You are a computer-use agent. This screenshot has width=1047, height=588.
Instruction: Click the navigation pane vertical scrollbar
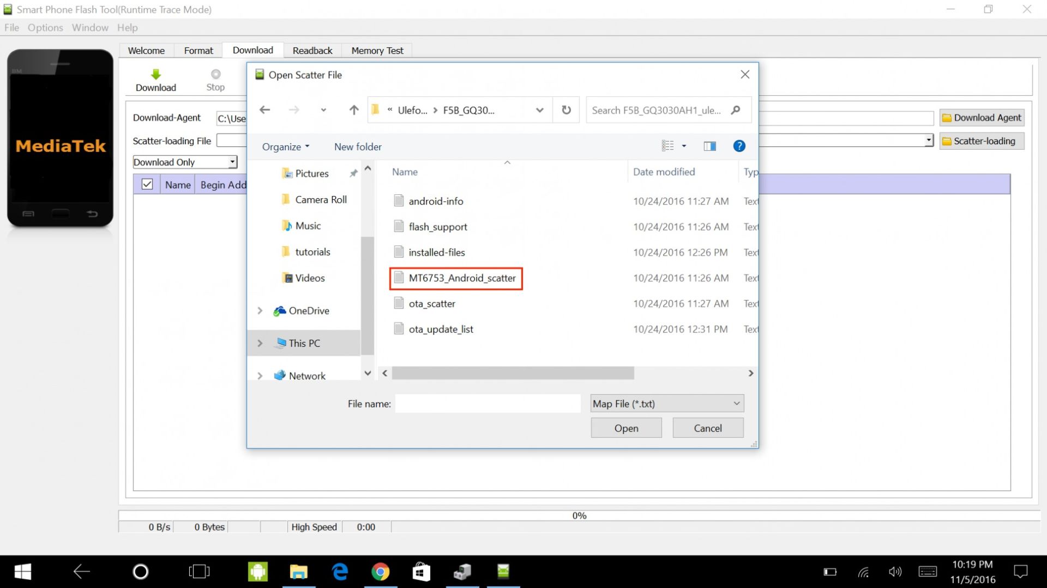tap(368, 296)
